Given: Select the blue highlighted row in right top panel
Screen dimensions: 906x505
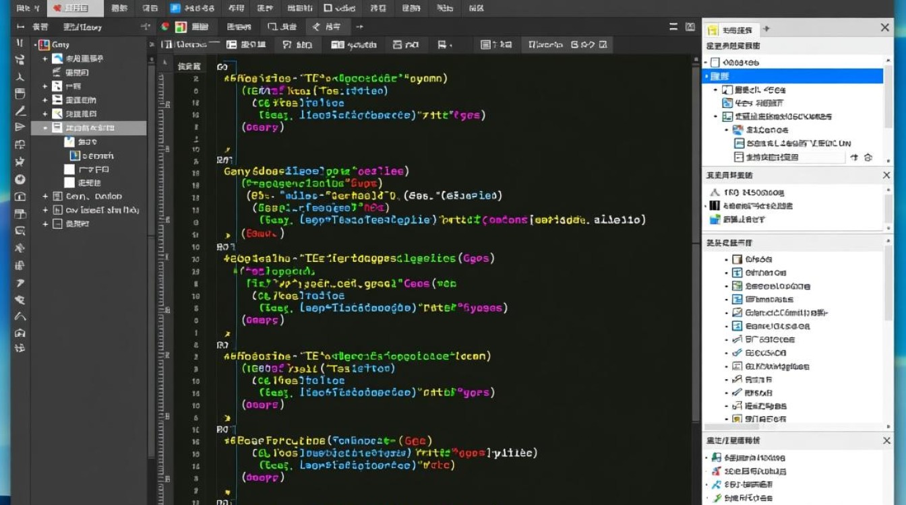Looking at the screenshot, I should click(x=793, y=76).
